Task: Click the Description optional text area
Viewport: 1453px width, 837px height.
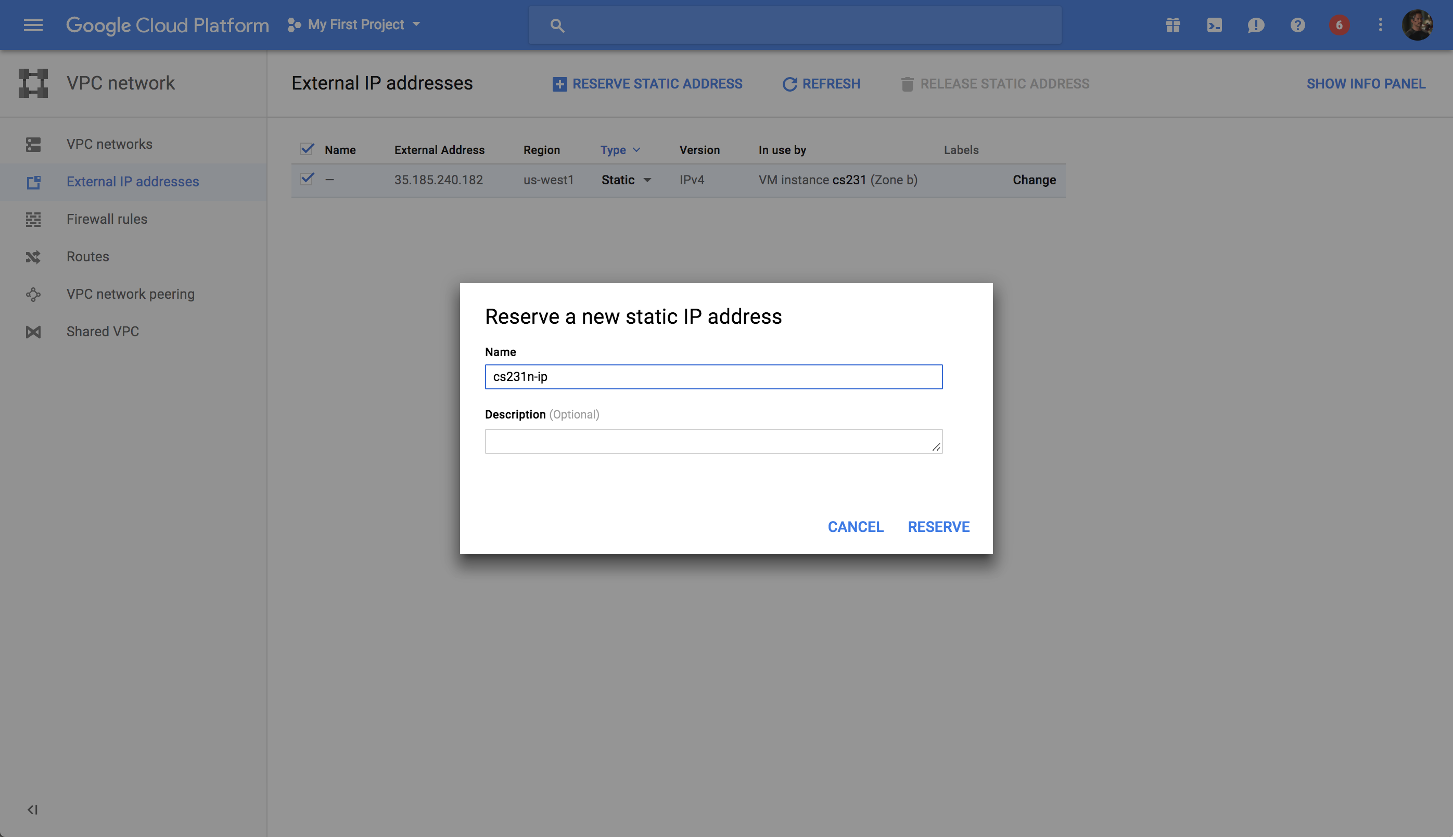Action: tap(712, 441)
